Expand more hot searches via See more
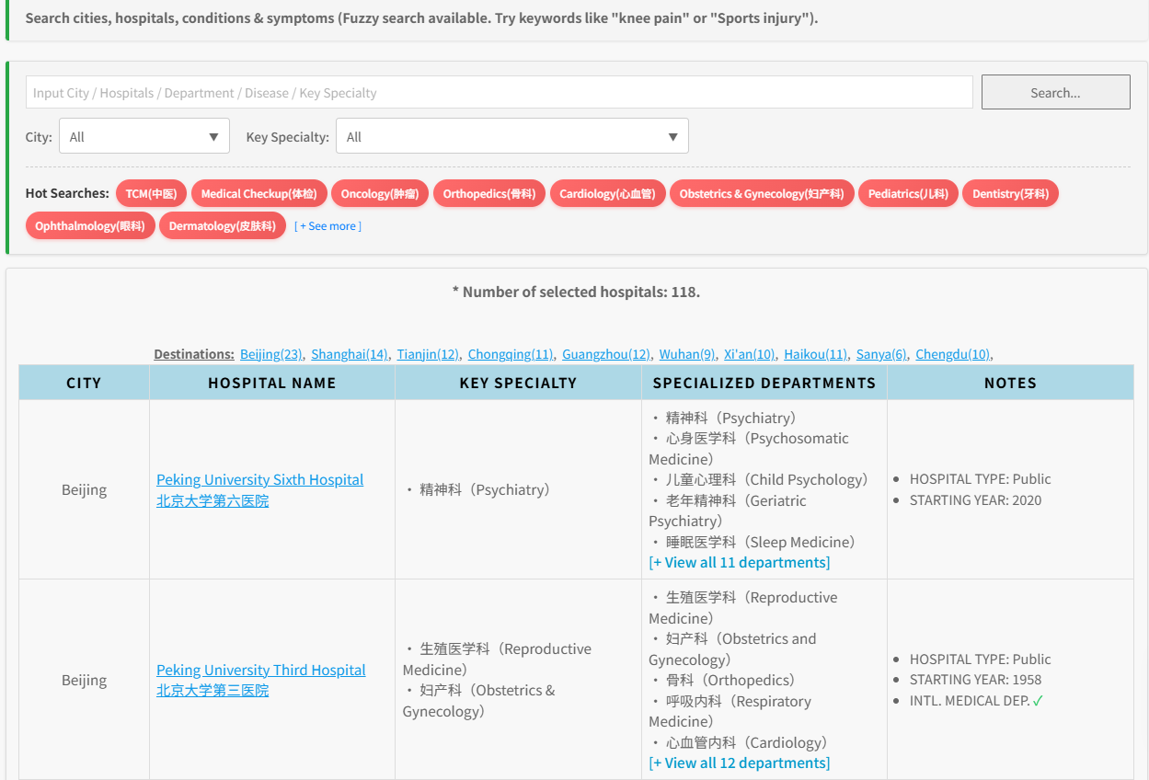 327,225
